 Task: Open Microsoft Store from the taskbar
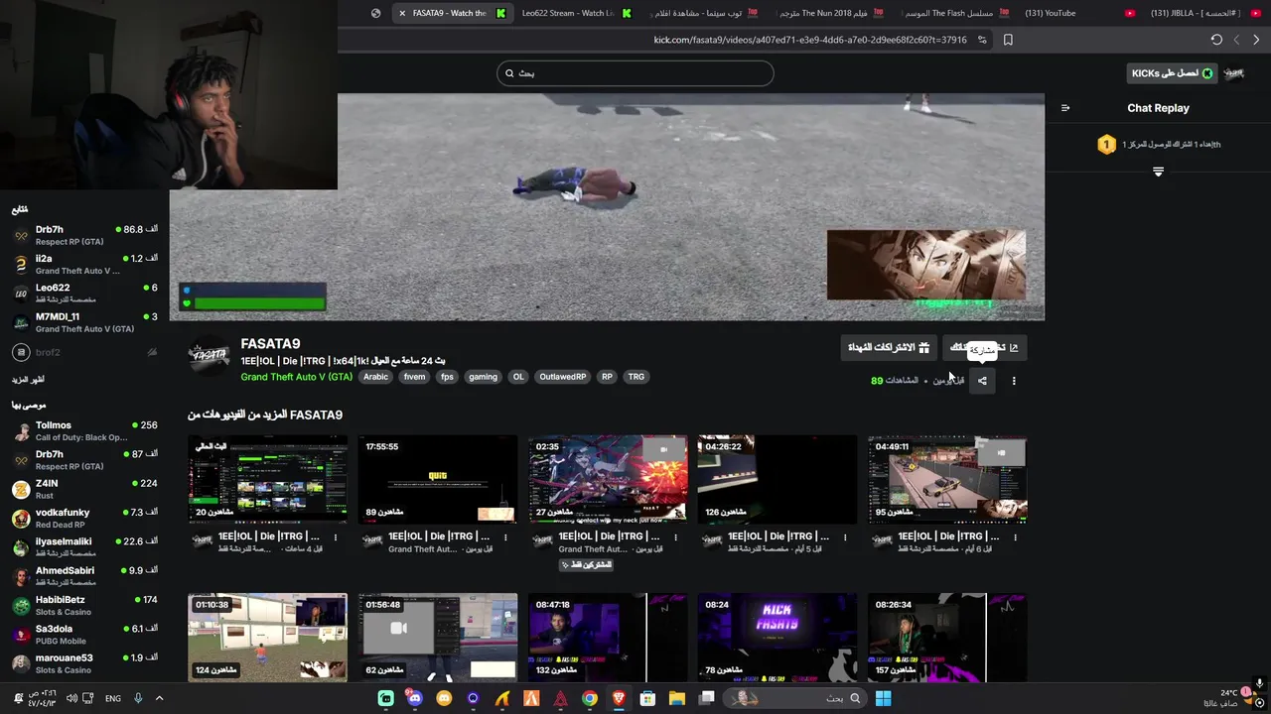(x=647, y=698)
